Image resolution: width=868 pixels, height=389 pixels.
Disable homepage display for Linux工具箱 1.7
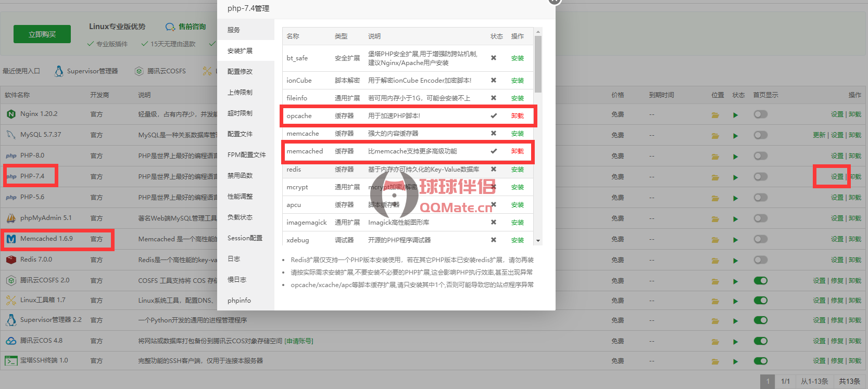pos(761,300)
